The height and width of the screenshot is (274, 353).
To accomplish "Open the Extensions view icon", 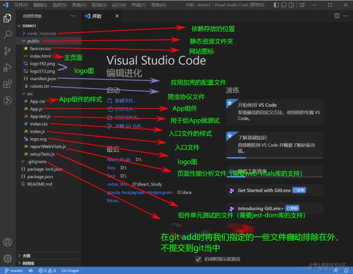I will click(8, 84).
